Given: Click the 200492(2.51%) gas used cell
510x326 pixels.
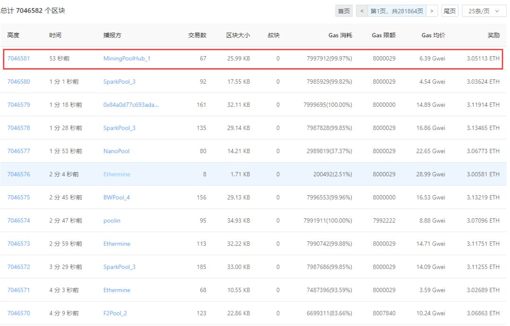Looking at the screenshot, I should (332, 174).
